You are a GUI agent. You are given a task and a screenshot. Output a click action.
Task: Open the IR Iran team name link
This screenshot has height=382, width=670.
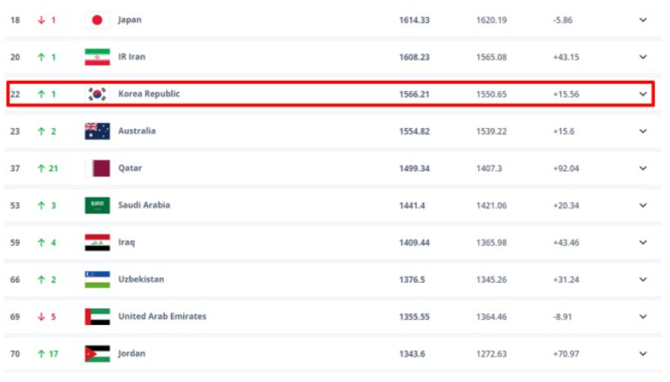coord(132,57)
